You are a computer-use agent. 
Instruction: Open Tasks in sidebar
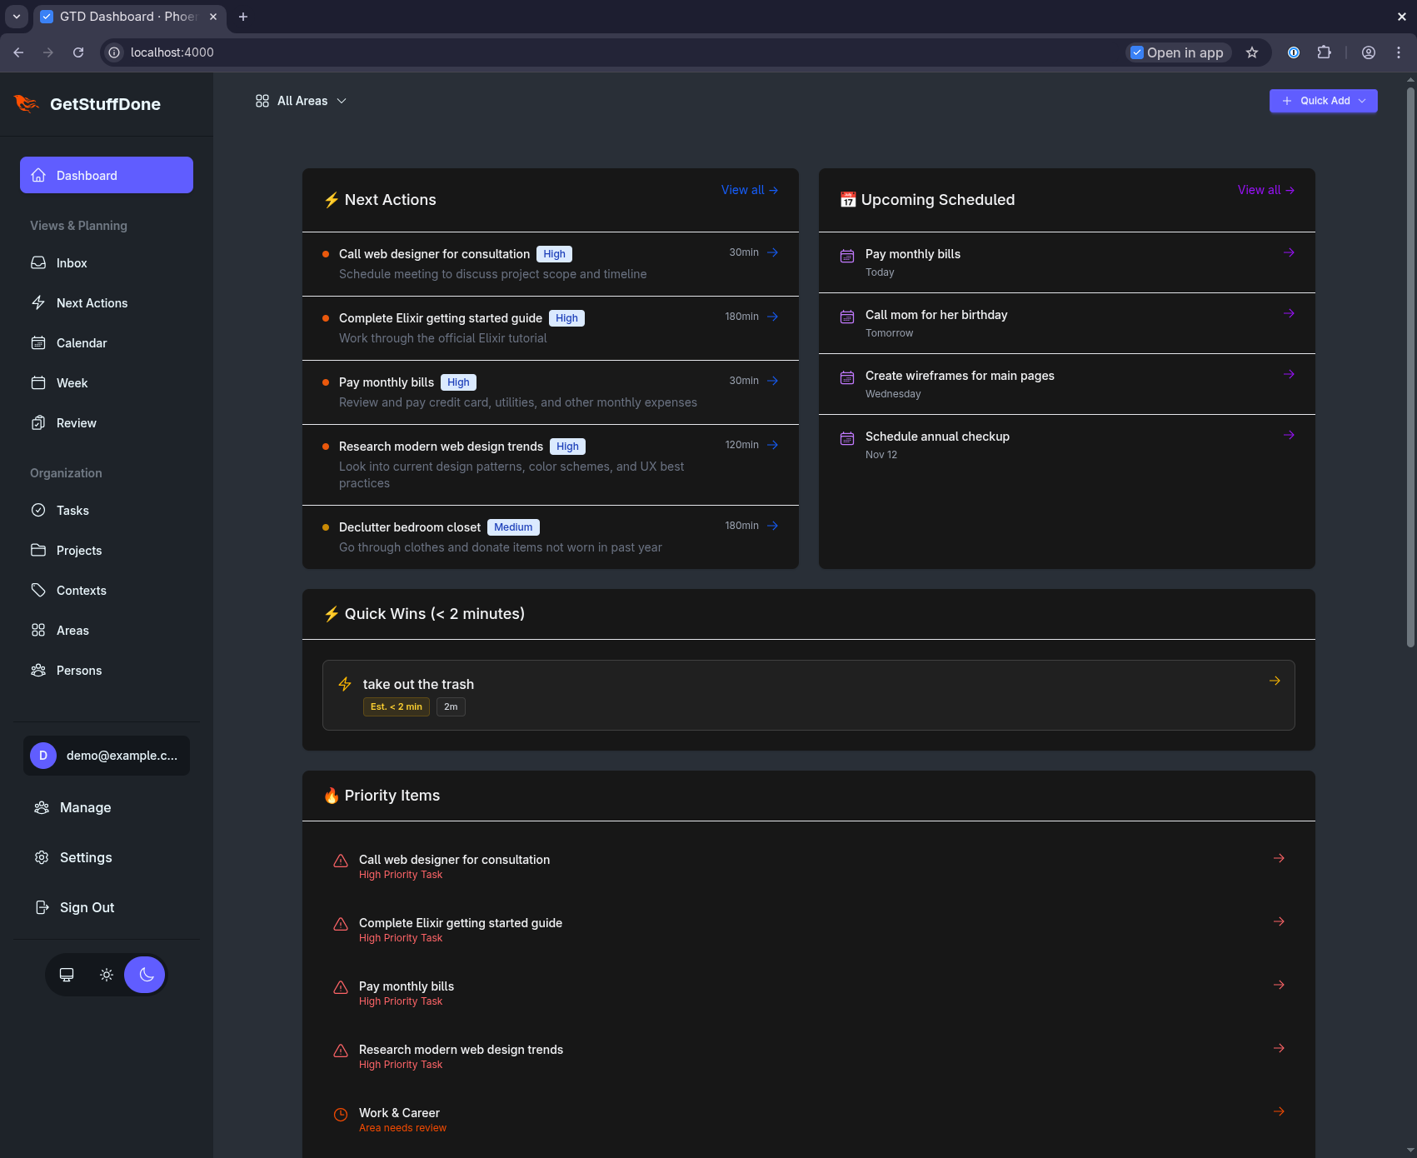point(107,511)
